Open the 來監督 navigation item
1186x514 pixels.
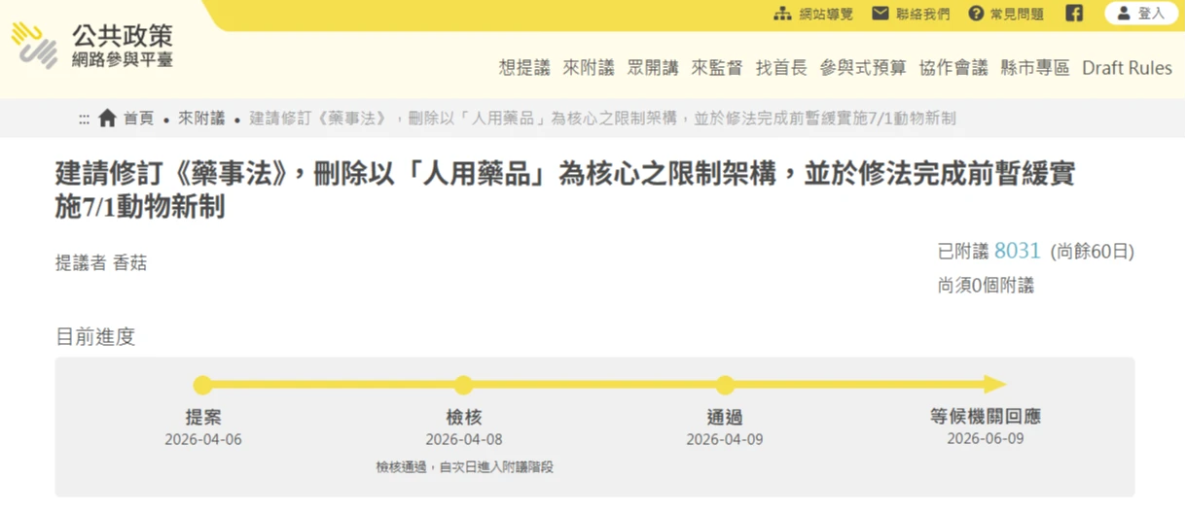tap(717, 68)
